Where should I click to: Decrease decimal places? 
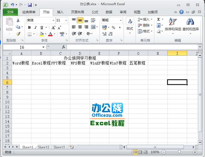coord(111,34)
